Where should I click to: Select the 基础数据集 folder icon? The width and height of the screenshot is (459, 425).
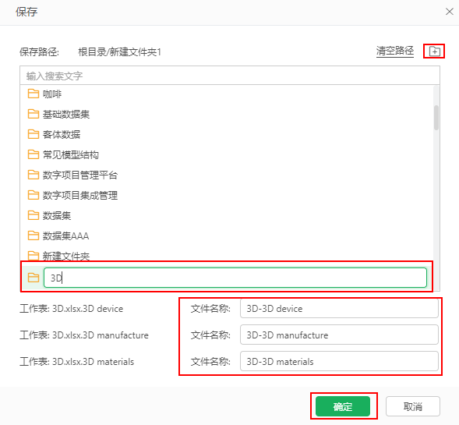(33, 114)
